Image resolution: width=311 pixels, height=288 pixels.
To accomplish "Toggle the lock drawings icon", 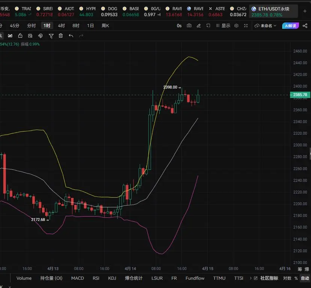I will pos(20,36).
